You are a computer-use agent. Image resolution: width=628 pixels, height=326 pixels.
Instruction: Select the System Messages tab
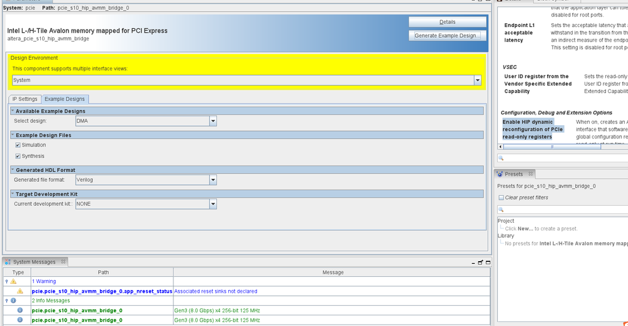(34, 262)
